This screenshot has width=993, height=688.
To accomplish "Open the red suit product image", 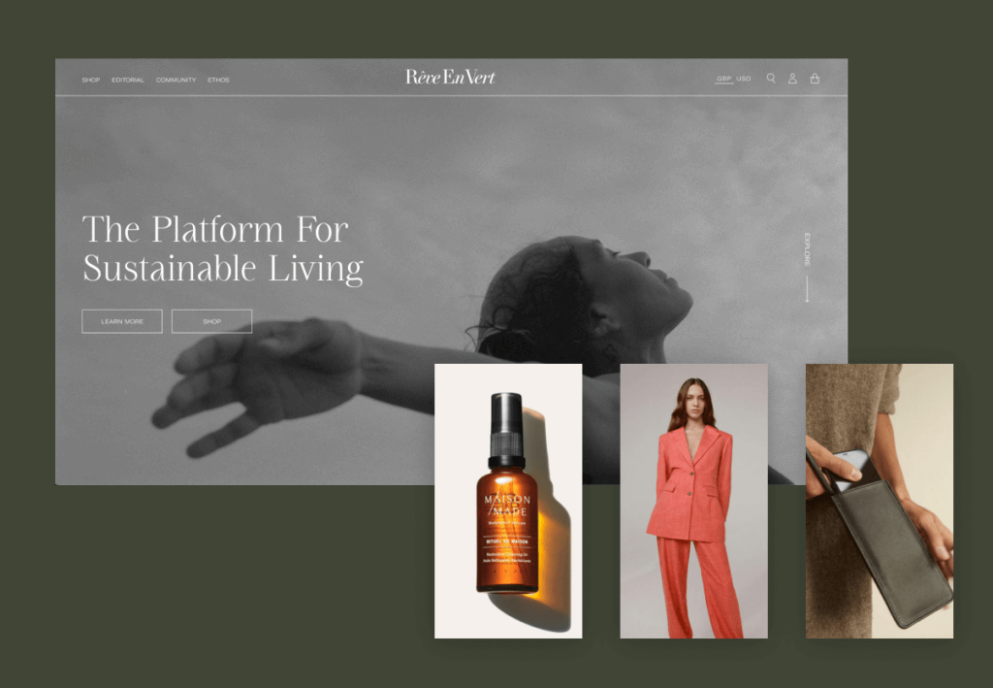I will (693, 501).
